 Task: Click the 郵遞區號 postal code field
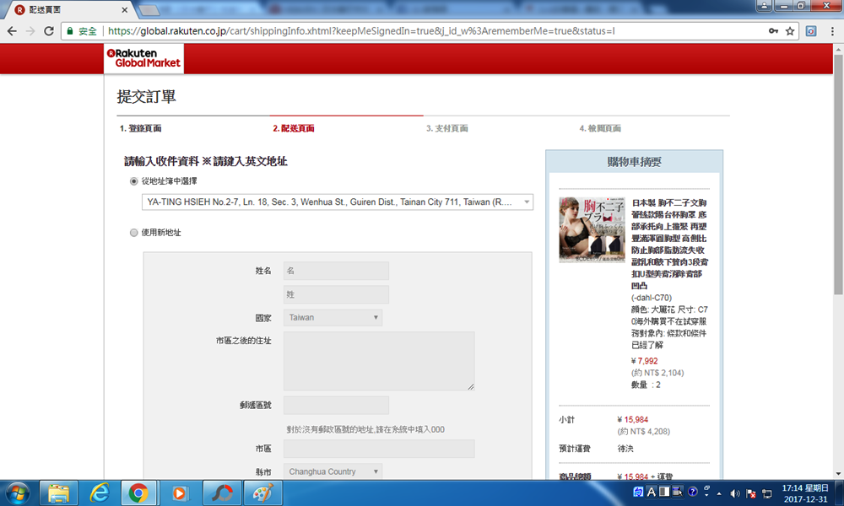[x=336, y=406]
